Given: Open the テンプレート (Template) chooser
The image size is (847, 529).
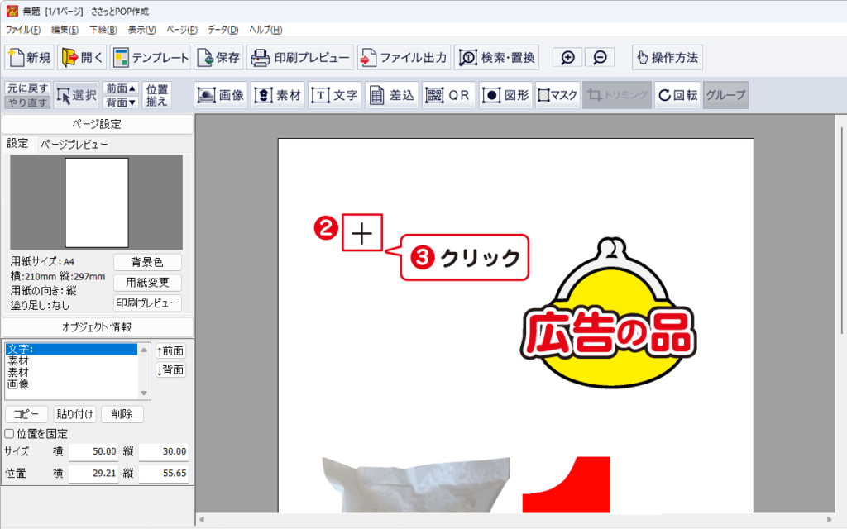Looking at the screenshot, I should [151, 58].
